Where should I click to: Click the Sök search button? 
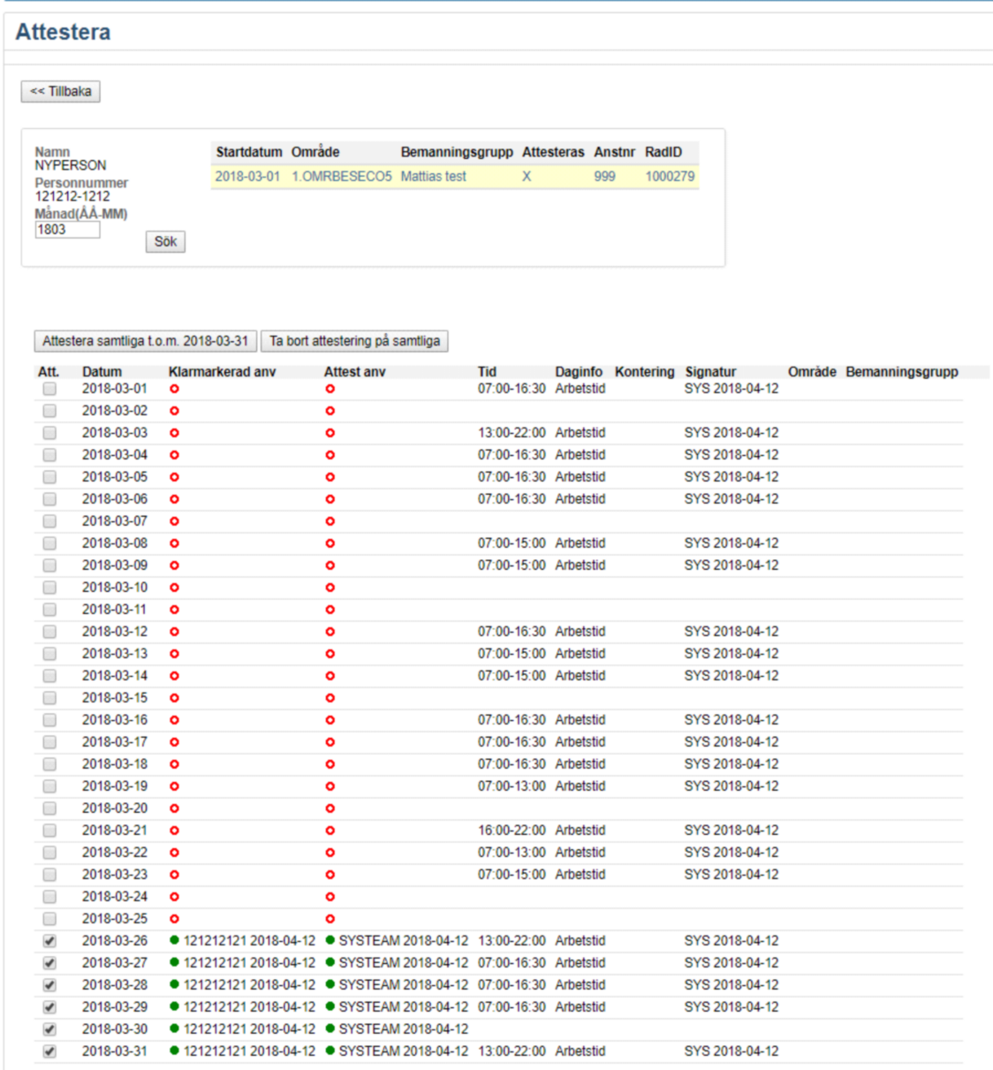click(x=165, y=241)
